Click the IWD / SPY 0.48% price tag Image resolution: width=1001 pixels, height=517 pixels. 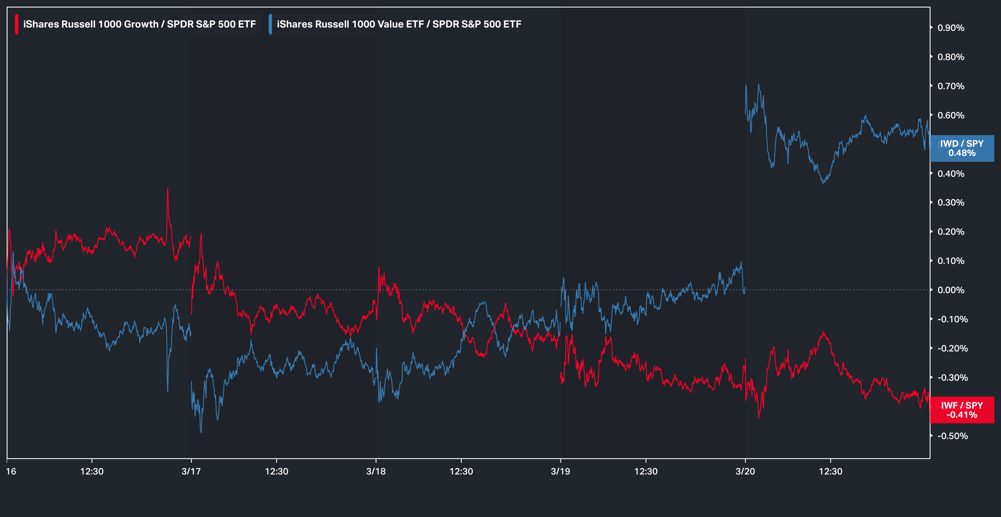[962, 148]
